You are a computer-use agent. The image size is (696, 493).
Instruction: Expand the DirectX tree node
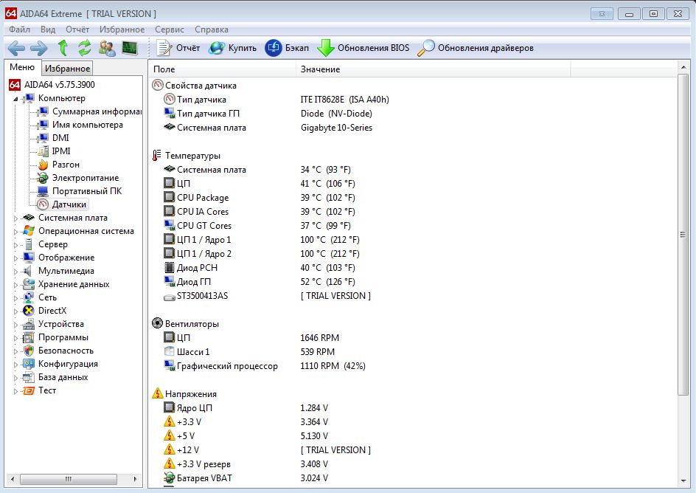click(x=15, y=311)
